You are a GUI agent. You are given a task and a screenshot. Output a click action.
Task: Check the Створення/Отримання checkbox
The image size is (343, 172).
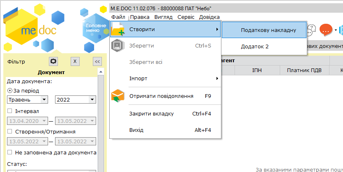[x=9, y=131]
